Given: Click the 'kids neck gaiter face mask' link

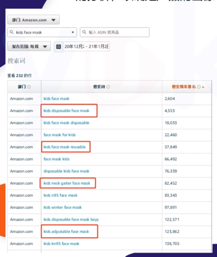Looking at the screenshot, I should pyautogui.click(x=67, y=183).
